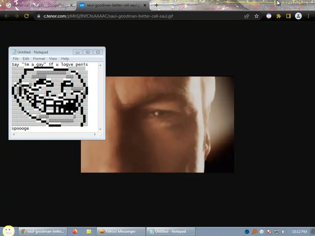Viewport: 315px width, 236px height.
Task: Launch Firefox from taskbar
Action: [75, 231]
